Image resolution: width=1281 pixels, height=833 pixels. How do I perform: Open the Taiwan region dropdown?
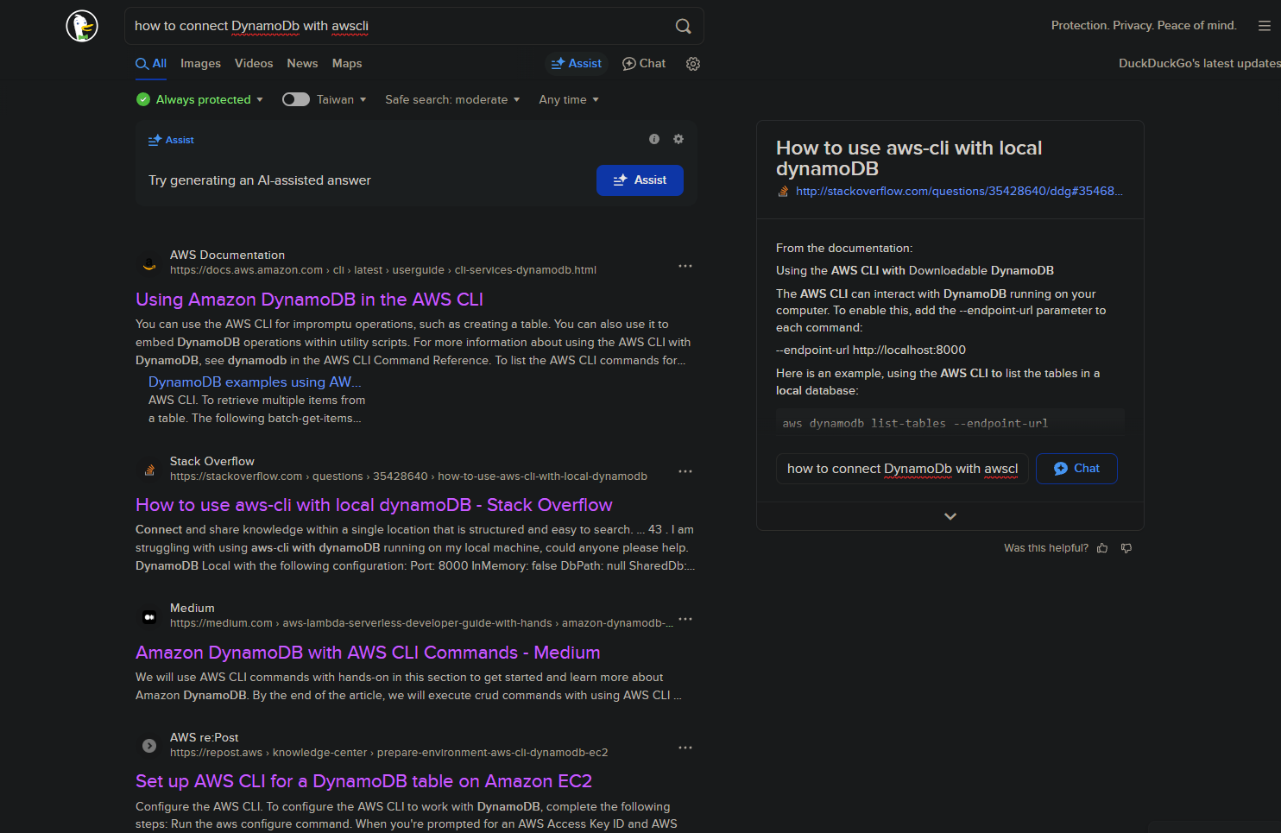(342, 99)
